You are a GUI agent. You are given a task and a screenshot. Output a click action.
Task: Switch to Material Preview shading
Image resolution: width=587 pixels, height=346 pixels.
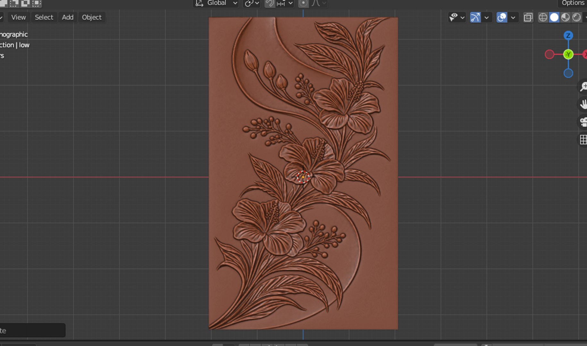(x=565, y=17)
